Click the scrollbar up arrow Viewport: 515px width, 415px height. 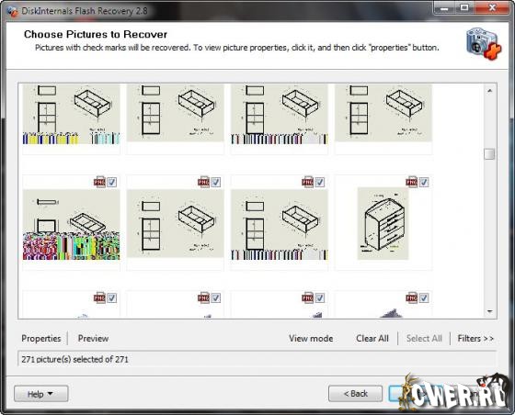click(489, 91)
